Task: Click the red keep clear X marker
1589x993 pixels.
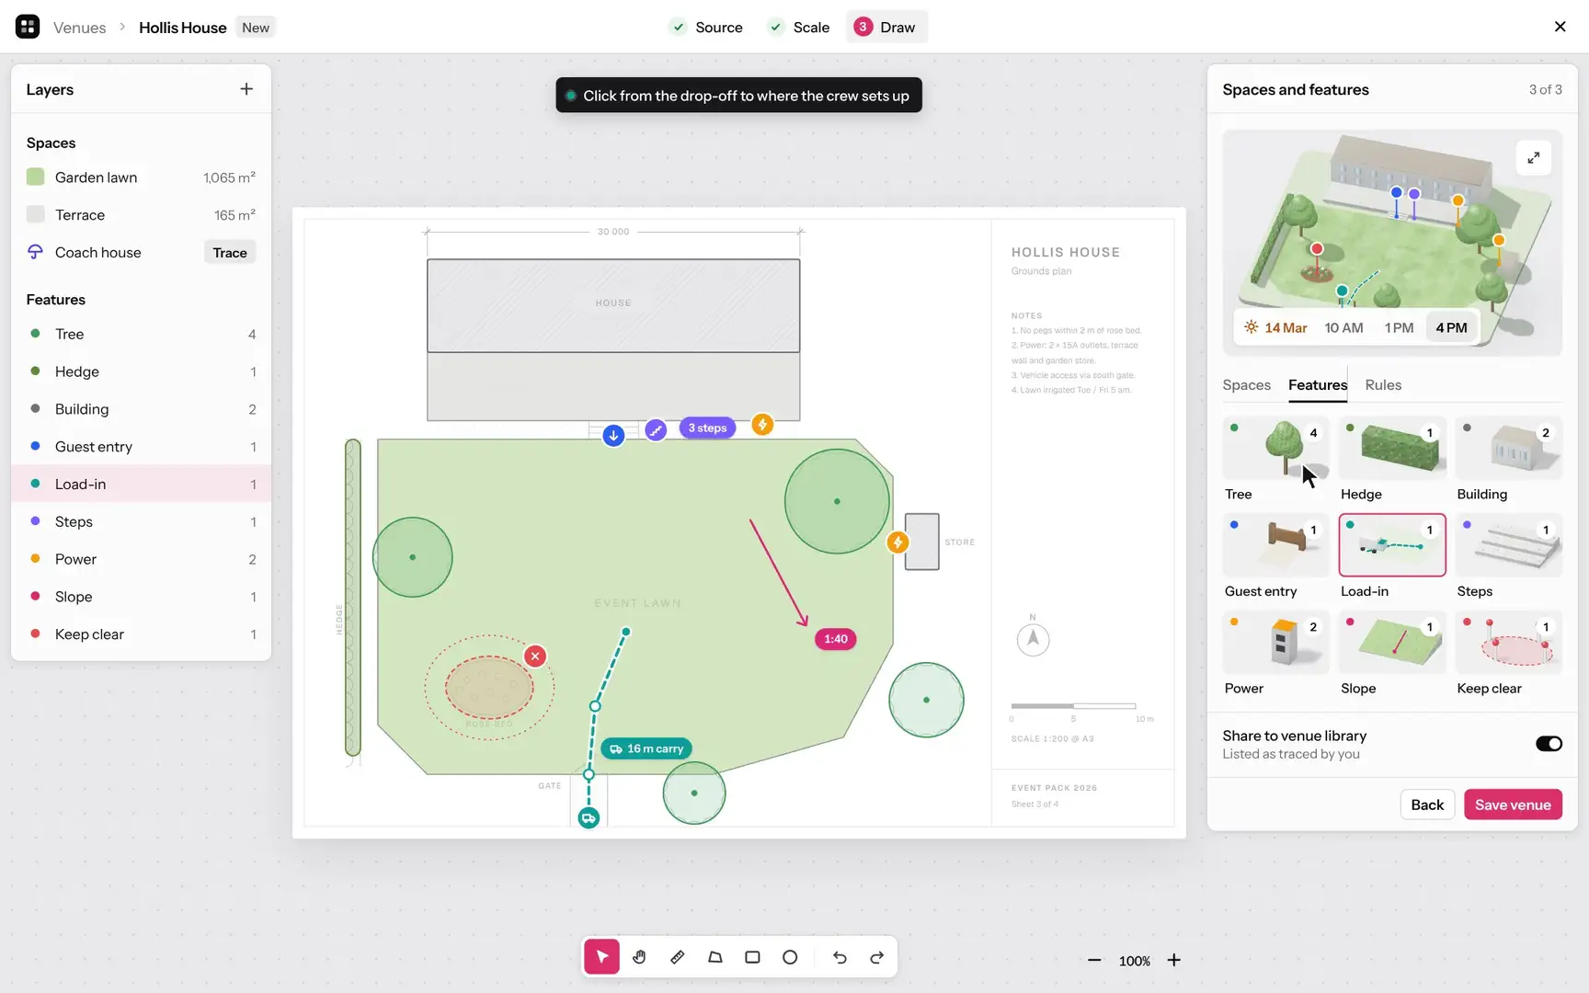Action: (535, 656)
